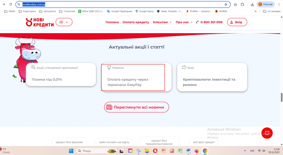Screen dimensions: 283x155
Task: Open Криптовалюти: Інвестиції та ризики blog card
Action: tap(212, 77)
